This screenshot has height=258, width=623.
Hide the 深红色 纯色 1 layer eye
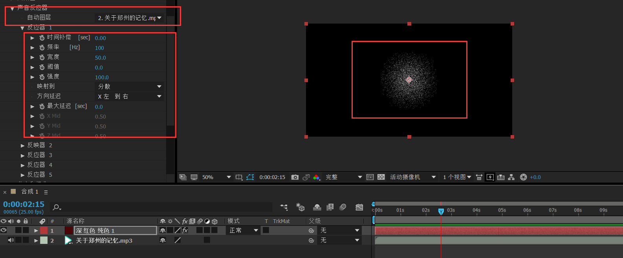(x=4, y=230)
